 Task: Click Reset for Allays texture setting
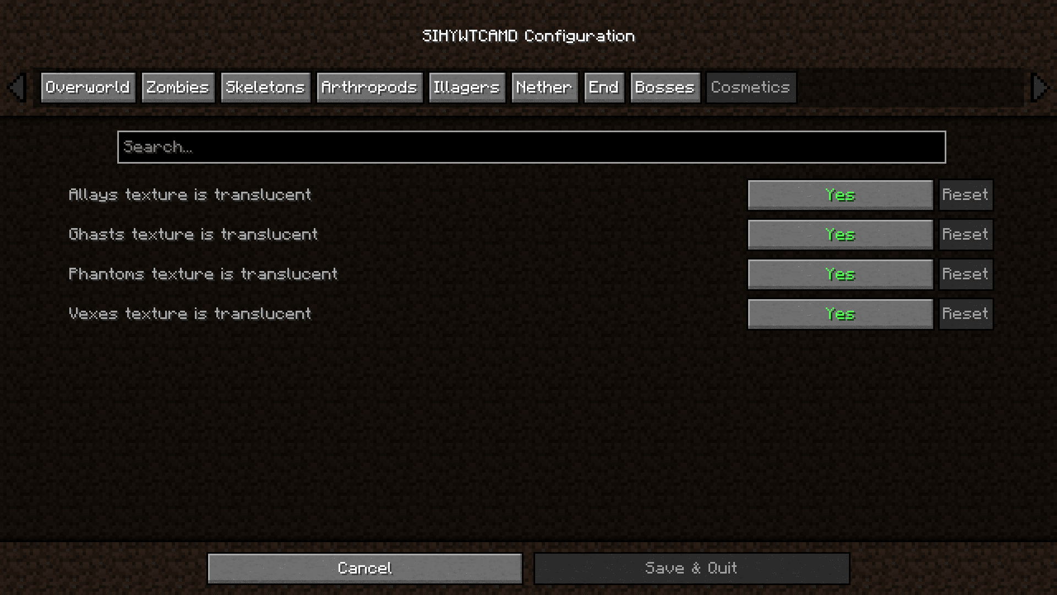(x=965, y=194)
